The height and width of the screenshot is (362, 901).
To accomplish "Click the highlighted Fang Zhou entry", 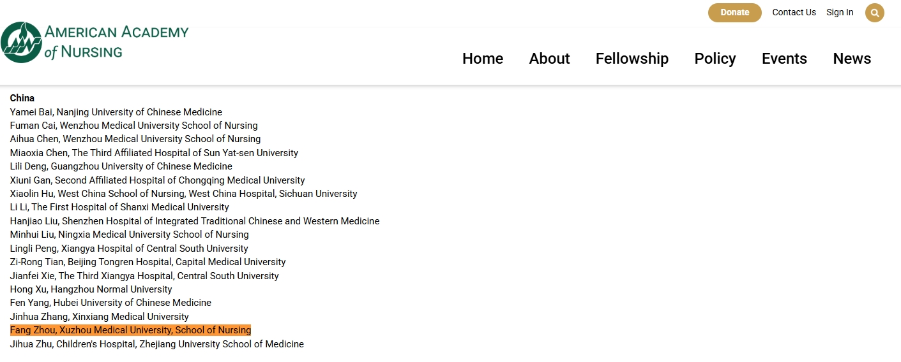I will 130,330.
